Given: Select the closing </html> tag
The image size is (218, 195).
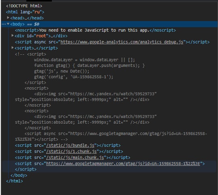Looking at the screenshot, I should click(x=15, y=181).
